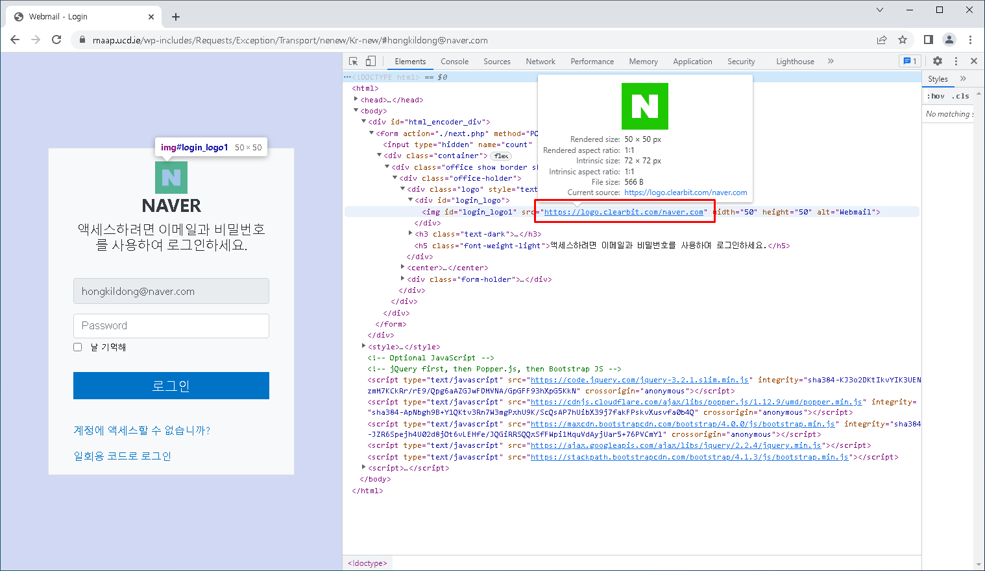985x571 pixels.
Task: Expand the style element node
Action: (x=363, y=346)
